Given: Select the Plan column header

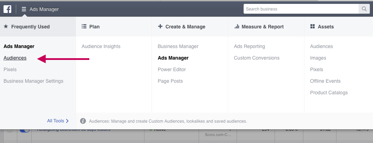Looking at the screenshot, I should [x=114, y=27].
